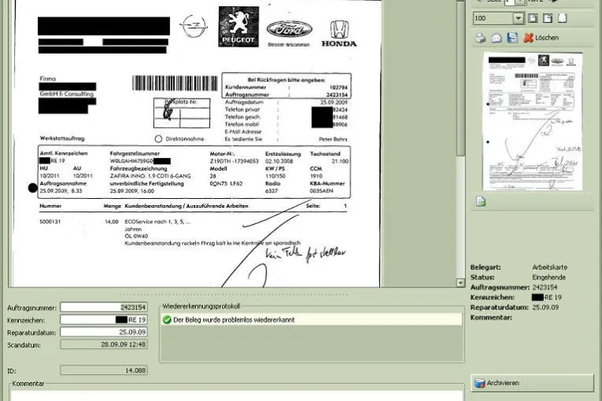The height and width of the screenshot is (401, 602).
Task: Click inside the Kommentar text area
Action: coord(236,395)
